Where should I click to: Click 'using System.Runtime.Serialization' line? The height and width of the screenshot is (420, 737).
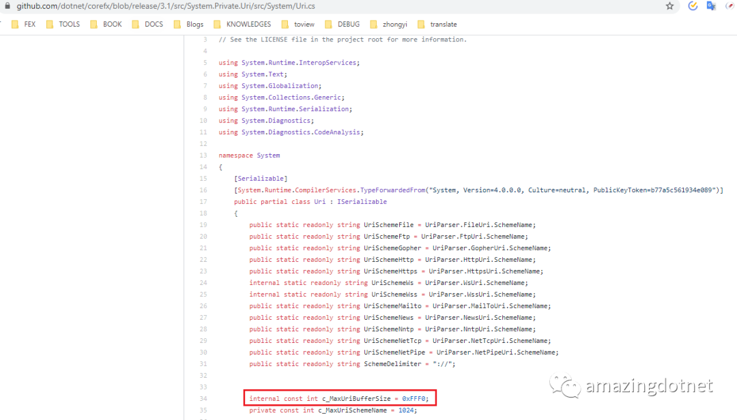(x=285, y=109)
